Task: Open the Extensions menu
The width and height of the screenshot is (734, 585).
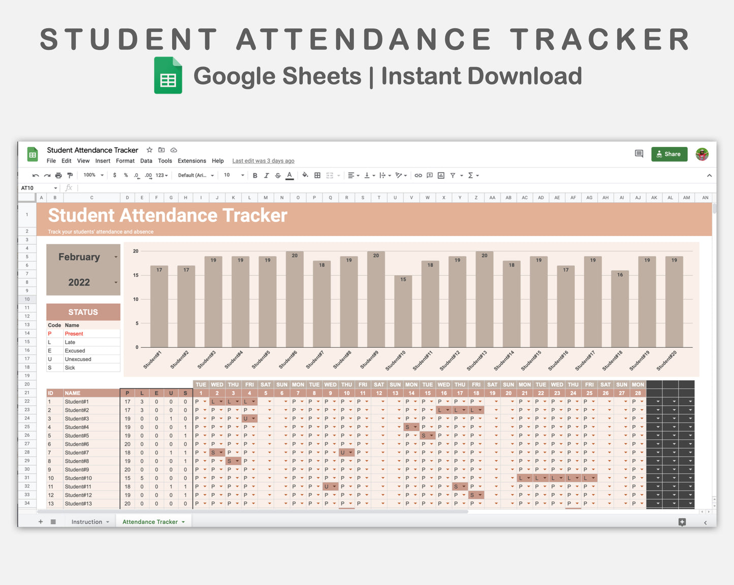Action: (x=192, y=160)
